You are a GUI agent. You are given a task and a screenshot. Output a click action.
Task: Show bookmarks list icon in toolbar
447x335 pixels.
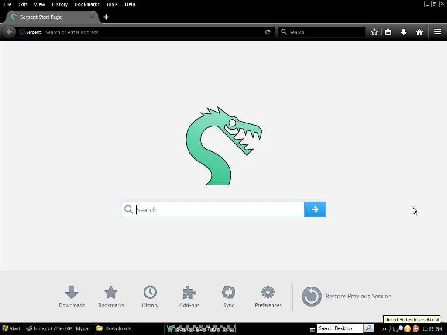pos(388,32)
